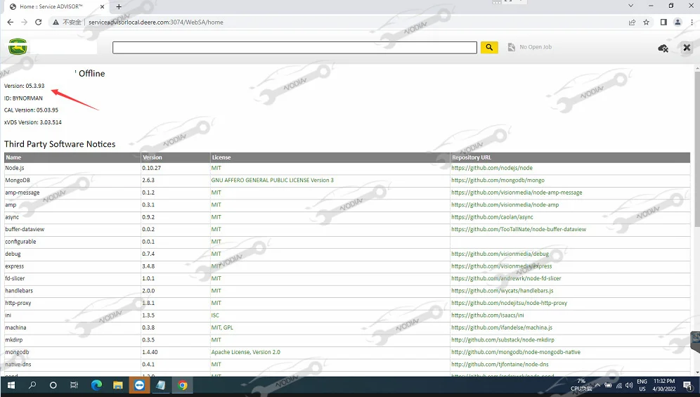Open Windows taskbar search

[x=32, y=385]
